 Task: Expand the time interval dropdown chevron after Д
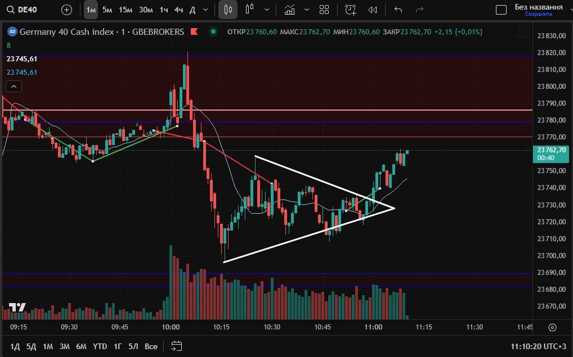pyautogui.click(x=205, y=10)
